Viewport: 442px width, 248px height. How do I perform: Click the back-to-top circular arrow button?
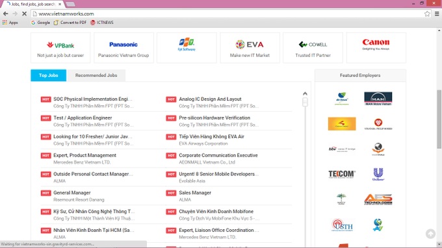(x=430, y=234)
